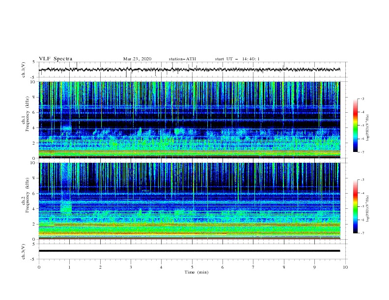Click the log(PSD) label beside ch.2 color bar

[368, 209]
